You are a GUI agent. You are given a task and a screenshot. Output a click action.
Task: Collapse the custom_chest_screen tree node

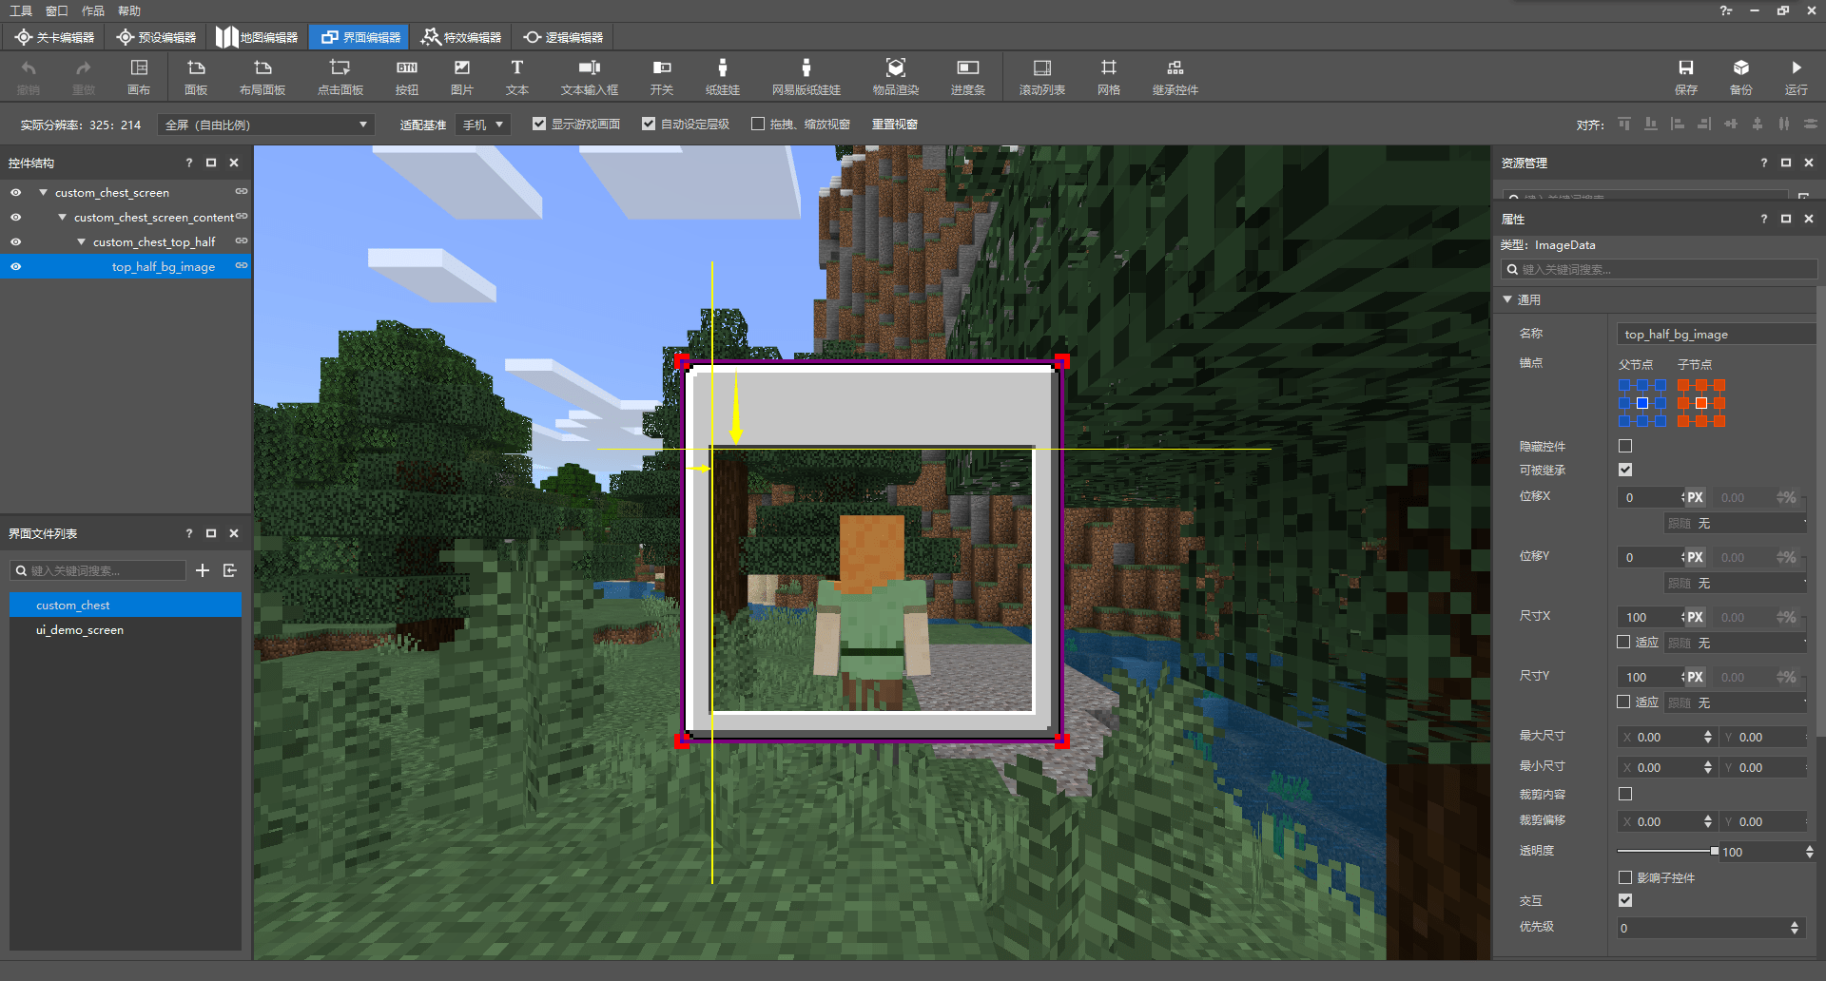pos(43,192)
